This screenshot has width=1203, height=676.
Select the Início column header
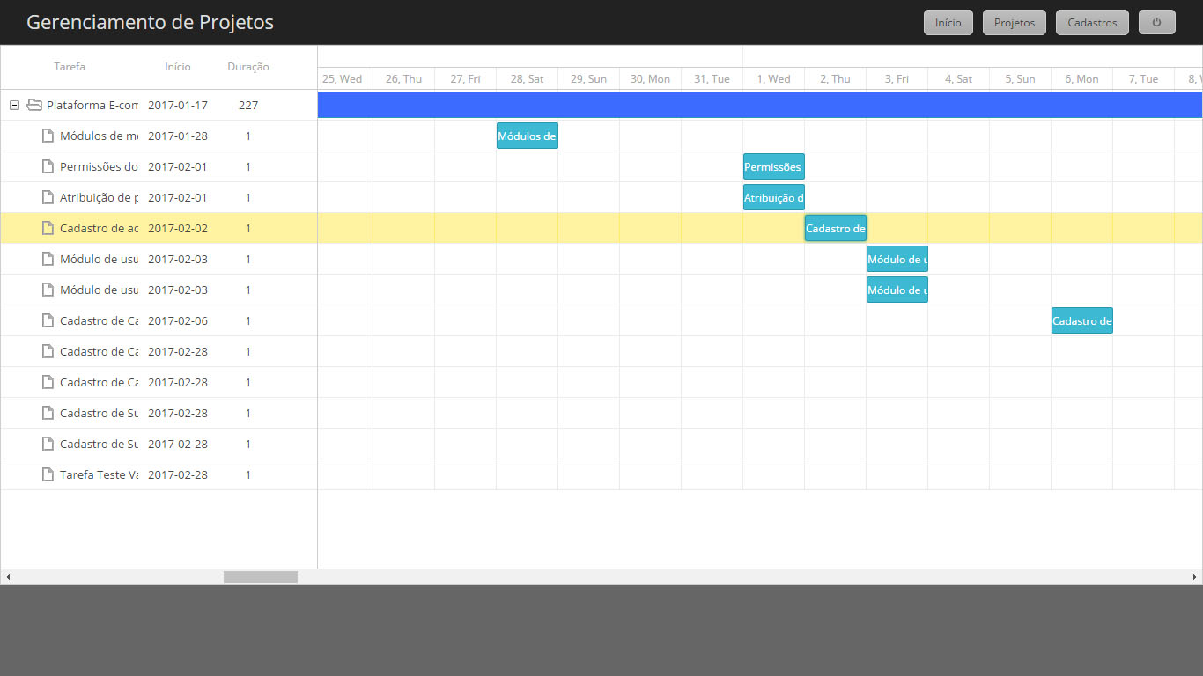pyautogui.click(x=177, y=67)
